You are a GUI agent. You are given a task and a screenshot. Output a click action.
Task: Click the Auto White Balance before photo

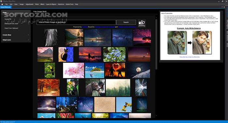[x=177, y=43]
